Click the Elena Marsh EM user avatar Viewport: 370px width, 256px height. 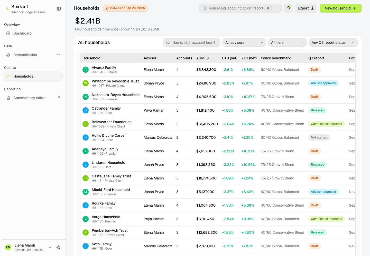tap(8, 247)
